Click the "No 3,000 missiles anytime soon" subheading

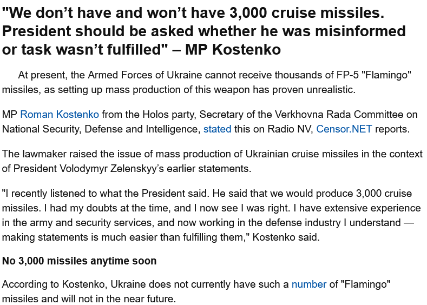pos(79,261)
